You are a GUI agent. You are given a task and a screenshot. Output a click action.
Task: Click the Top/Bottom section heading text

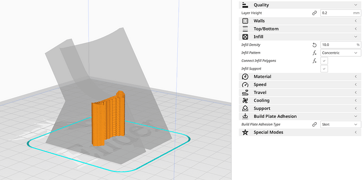click(x=266, y=29)
